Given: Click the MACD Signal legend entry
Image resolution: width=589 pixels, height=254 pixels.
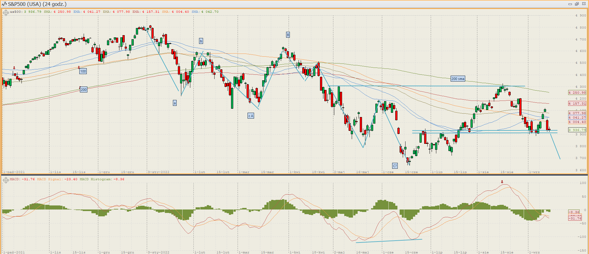Looking at the screenshot, I should click(x=57, y=179).
